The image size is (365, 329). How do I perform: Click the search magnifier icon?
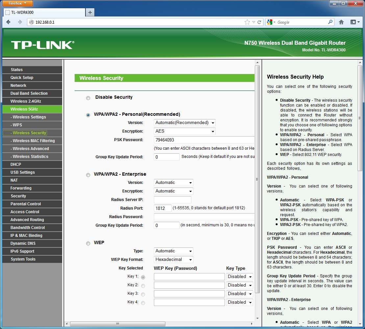(x=330, y=22)
